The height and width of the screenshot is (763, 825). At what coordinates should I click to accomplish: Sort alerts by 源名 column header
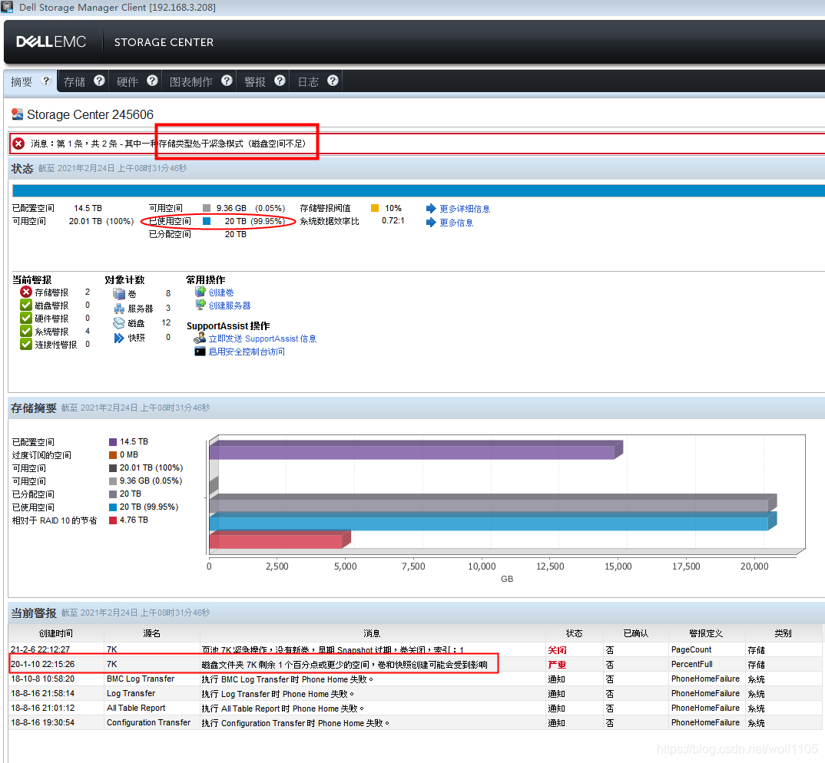pyautogui.click(x=151, y=633)
